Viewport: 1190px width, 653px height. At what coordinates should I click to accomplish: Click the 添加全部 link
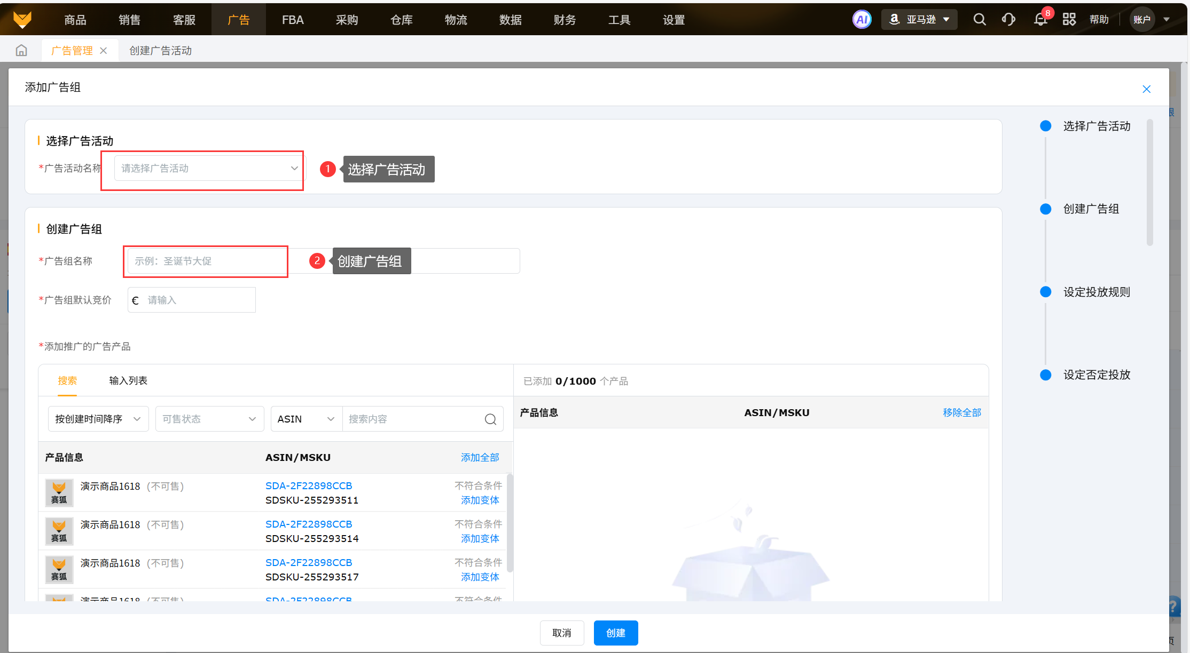[x=480, y=458]
